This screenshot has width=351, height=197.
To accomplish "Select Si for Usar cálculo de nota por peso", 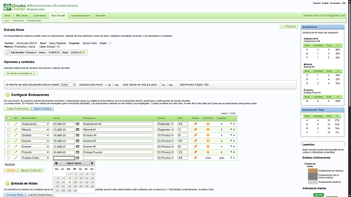I will [x=161, y=85].
